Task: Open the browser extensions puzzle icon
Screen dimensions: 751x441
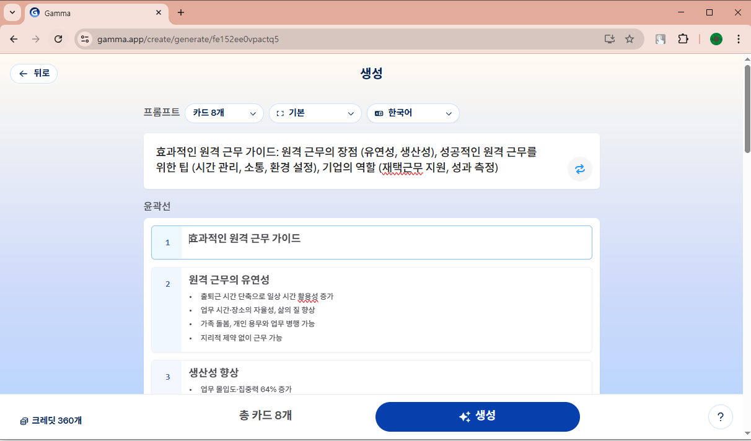Action: pyautogui.click(x=683, y=39)
